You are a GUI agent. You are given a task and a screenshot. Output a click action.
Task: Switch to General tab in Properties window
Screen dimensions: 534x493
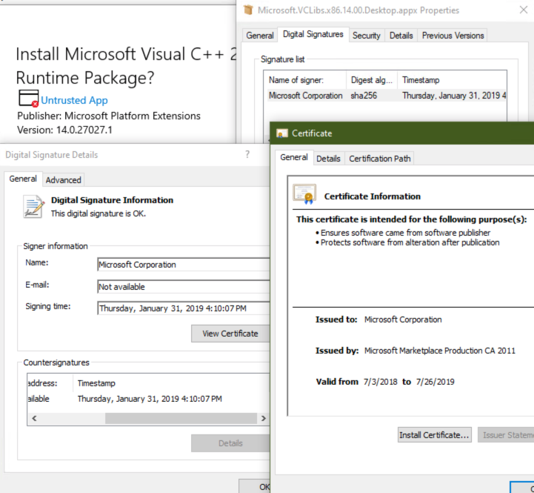click(260, 36)
